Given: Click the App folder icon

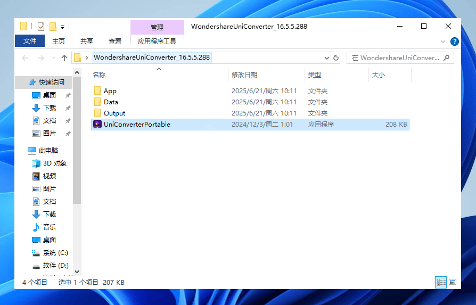Looking at the screenshot, I should click(97, 90).
